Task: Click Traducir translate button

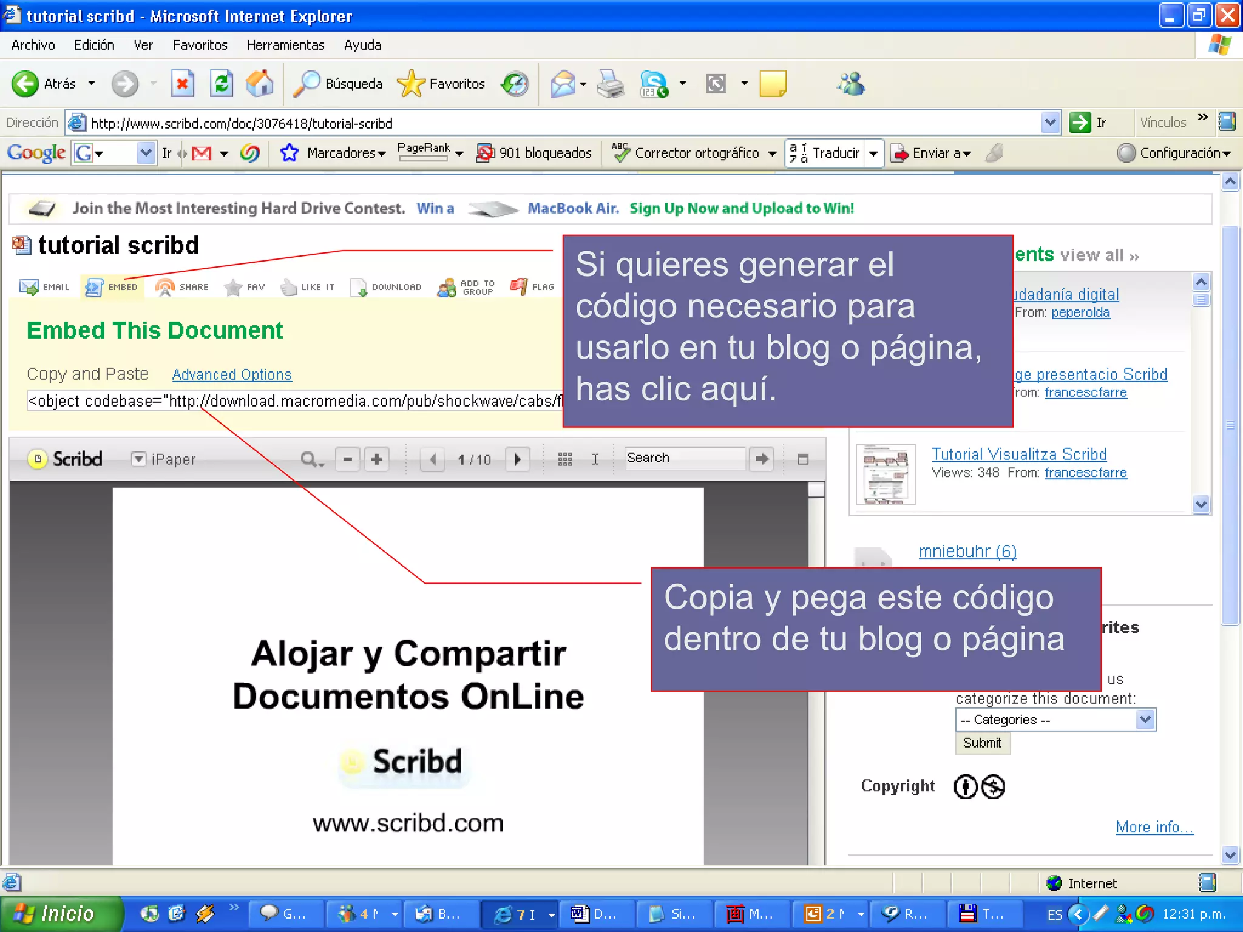Action: coord(824,153)
